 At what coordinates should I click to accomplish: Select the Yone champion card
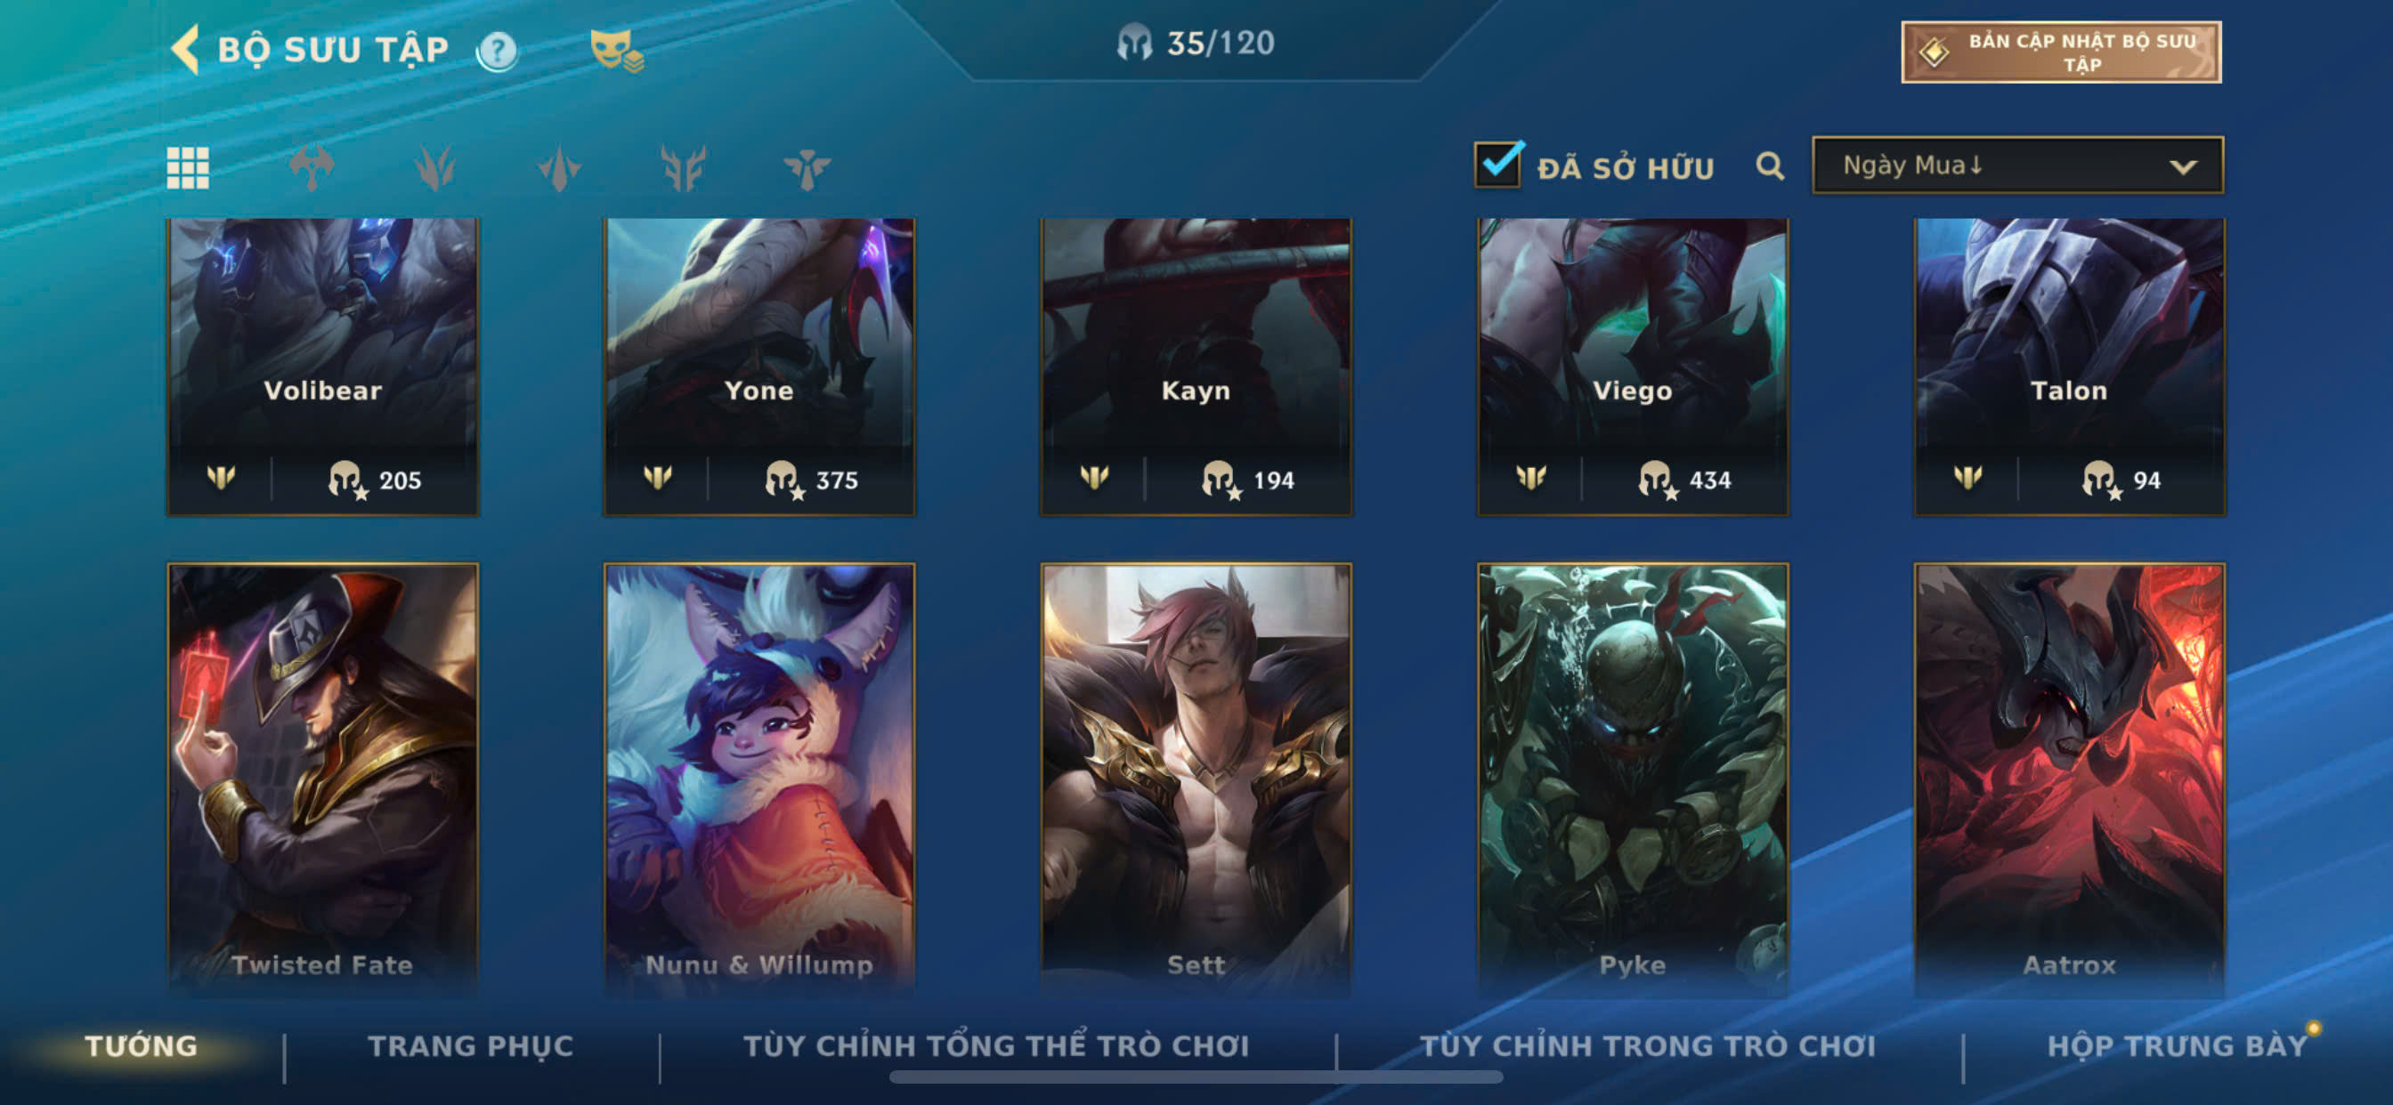pyautogui.click(x=759, y=367)
